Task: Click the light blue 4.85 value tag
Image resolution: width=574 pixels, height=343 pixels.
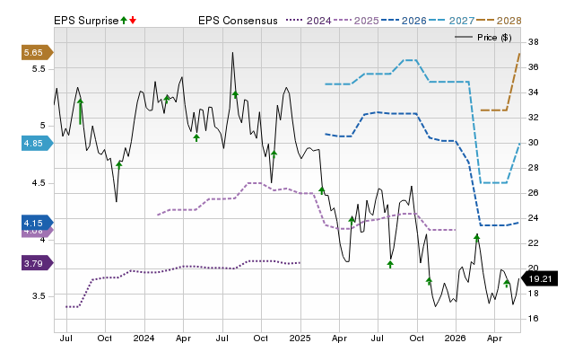Action: point(38,143)
